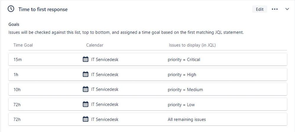295x132 pixels.
Task: Click the clock icon beside Time to first response
Action: click(x=11, y=9)
